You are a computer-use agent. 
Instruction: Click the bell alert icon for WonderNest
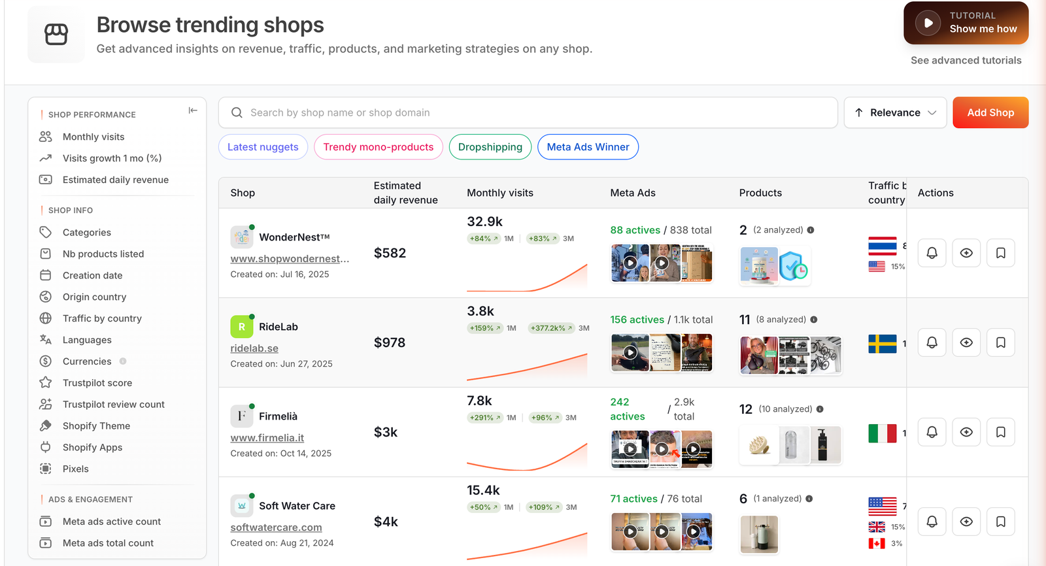pyautogui.click(x=932, y=253)
